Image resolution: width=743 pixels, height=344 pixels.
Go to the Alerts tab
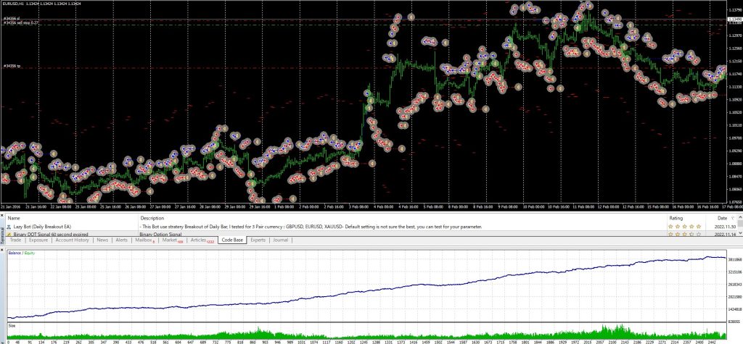pyautogui.click(x=121, y=240)
